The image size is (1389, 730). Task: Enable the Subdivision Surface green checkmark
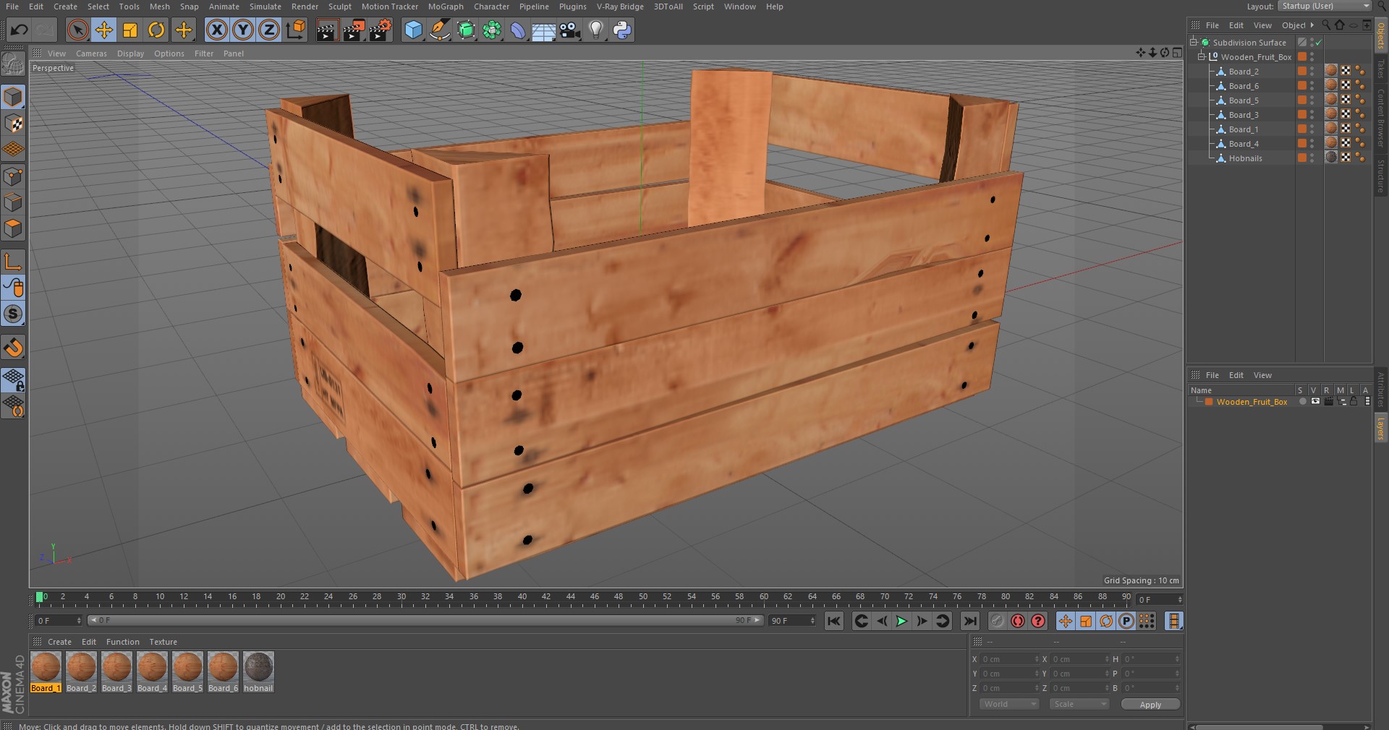(x=1319, y=43)
